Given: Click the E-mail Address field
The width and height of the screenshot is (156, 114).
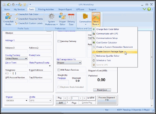Looking at the screenshot, I should click(x=40, y=73).
